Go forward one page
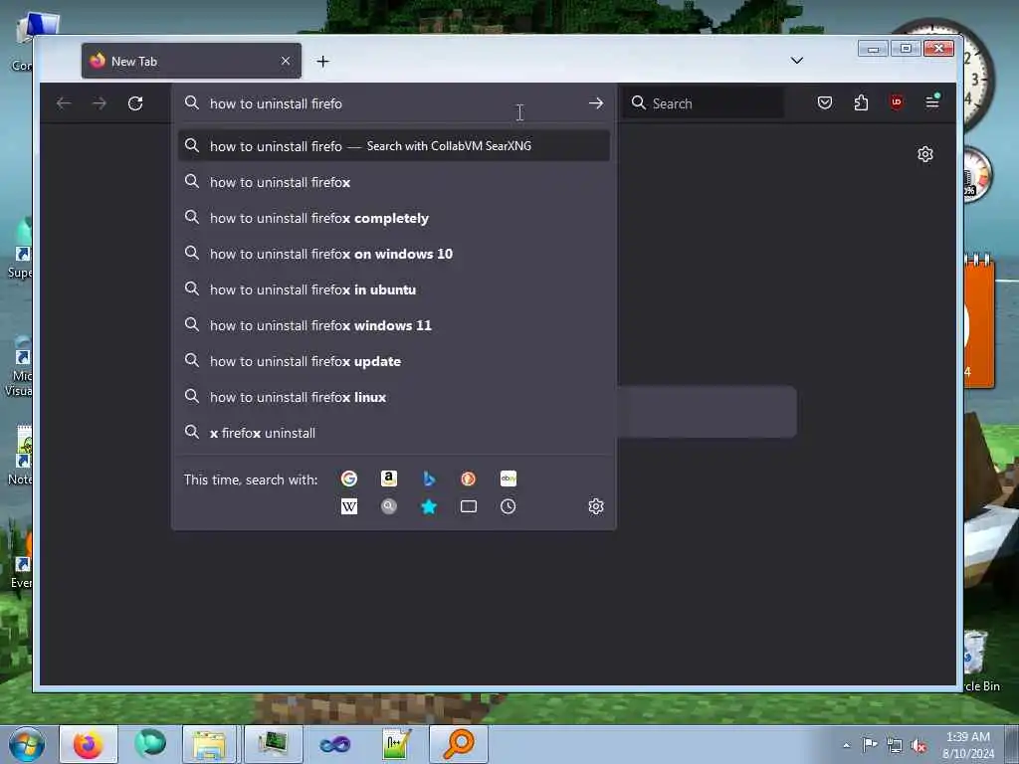Image resolution: width=1019 pixels, height=764 pixels. pos(100,103)
